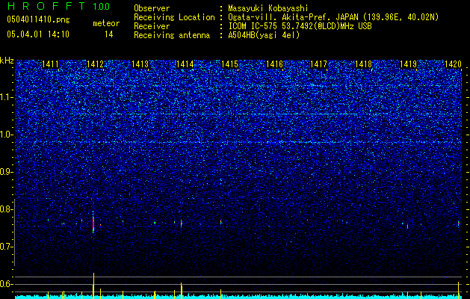
Task: Click the gray frequency range bar on the left axis
Action: click(14, 232)
